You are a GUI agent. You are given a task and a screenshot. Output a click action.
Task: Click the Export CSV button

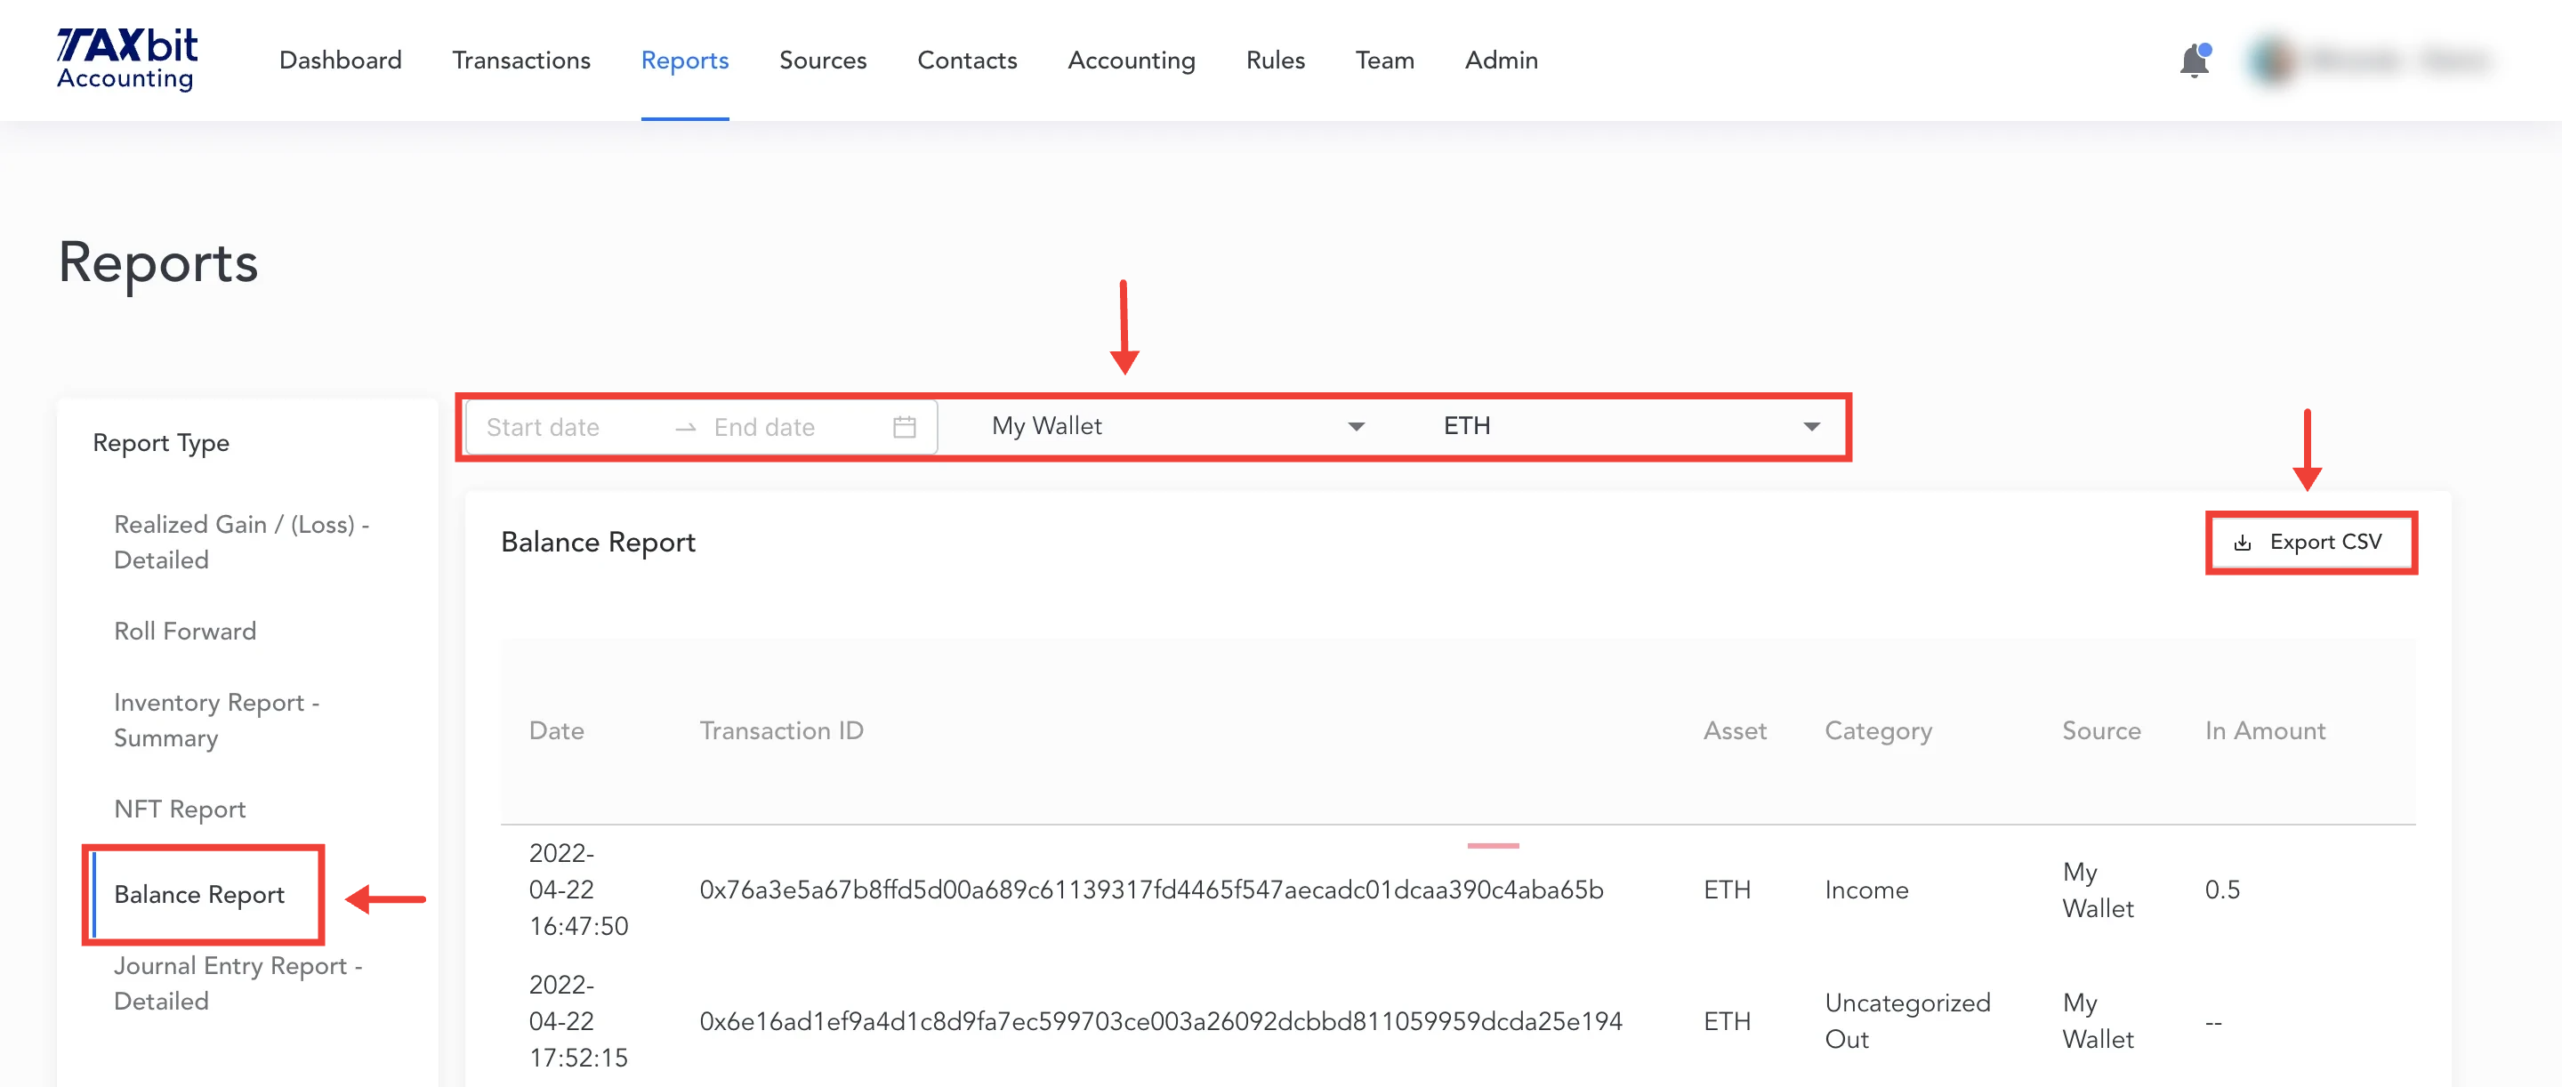point(2311,542)
